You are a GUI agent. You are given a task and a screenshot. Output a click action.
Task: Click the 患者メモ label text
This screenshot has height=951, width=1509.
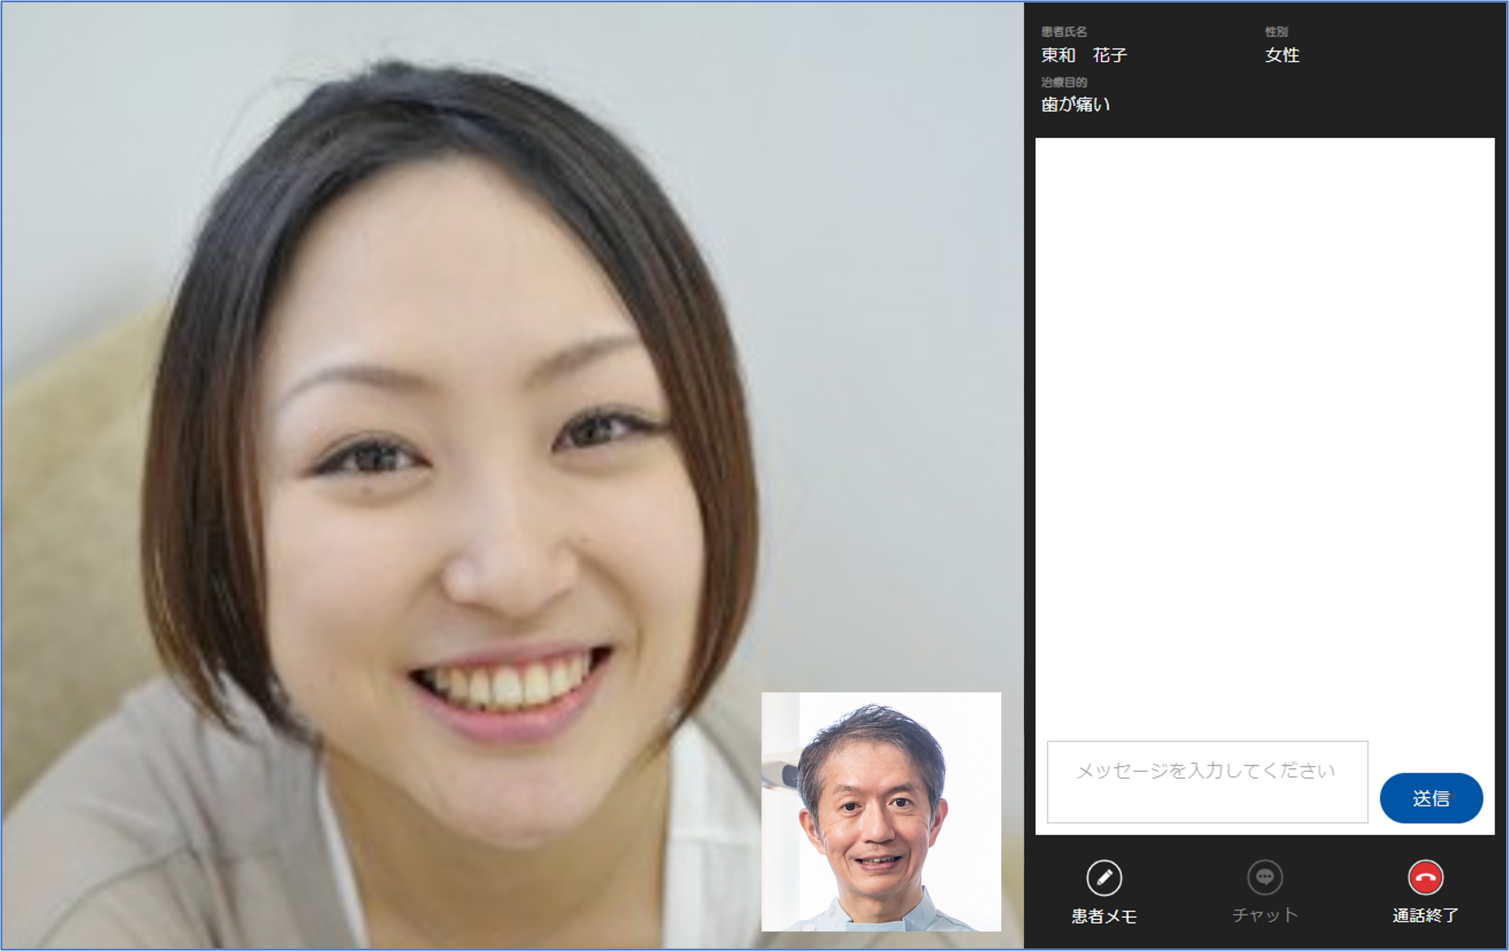pyautogui.click(x=1104, y=917)
